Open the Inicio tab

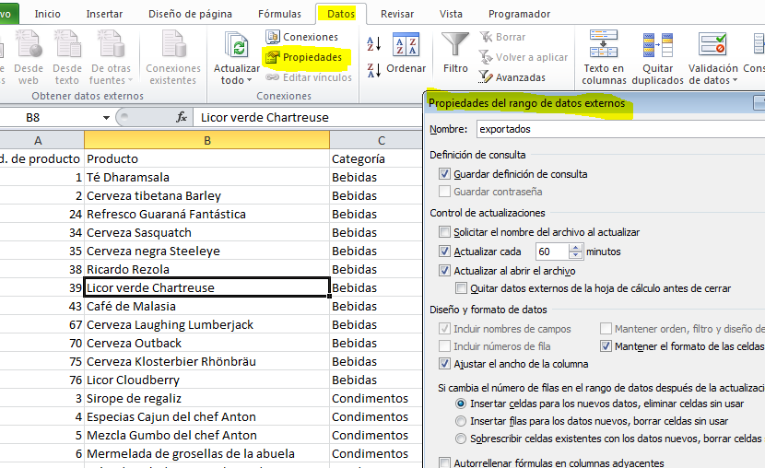47,14
